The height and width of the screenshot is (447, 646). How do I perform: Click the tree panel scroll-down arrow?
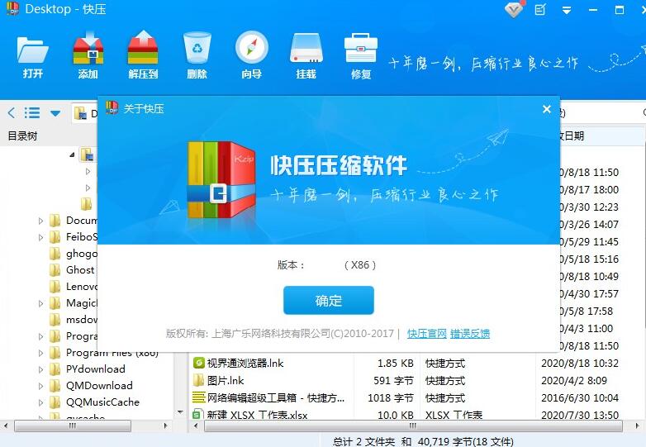click(x=180, y=412)
